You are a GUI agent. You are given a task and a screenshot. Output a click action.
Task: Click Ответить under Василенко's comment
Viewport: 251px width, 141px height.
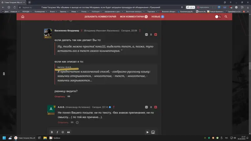pyautogui.click(x=60, y=97)
